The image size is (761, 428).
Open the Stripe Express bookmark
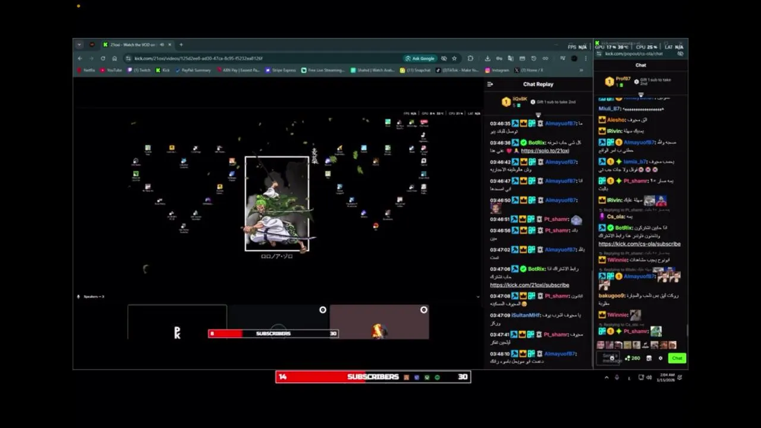coord(281,70)
